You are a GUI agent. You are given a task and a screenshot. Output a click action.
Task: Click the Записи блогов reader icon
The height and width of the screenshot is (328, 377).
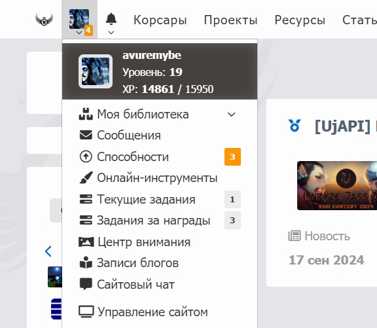[86, 263]
